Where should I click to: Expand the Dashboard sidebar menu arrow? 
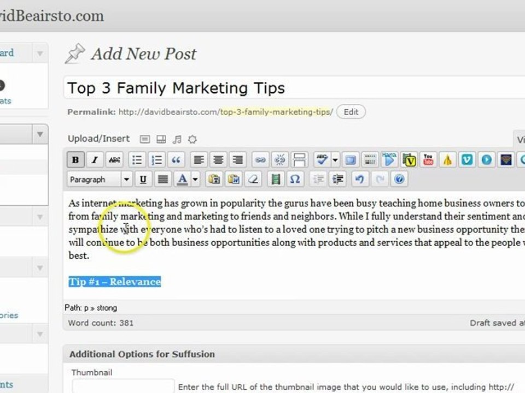pyautogui.click(x=40, y=53)
